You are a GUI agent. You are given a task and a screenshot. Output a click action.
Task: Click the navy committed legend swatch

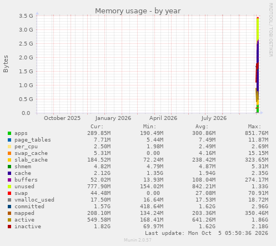coord(9,207)
